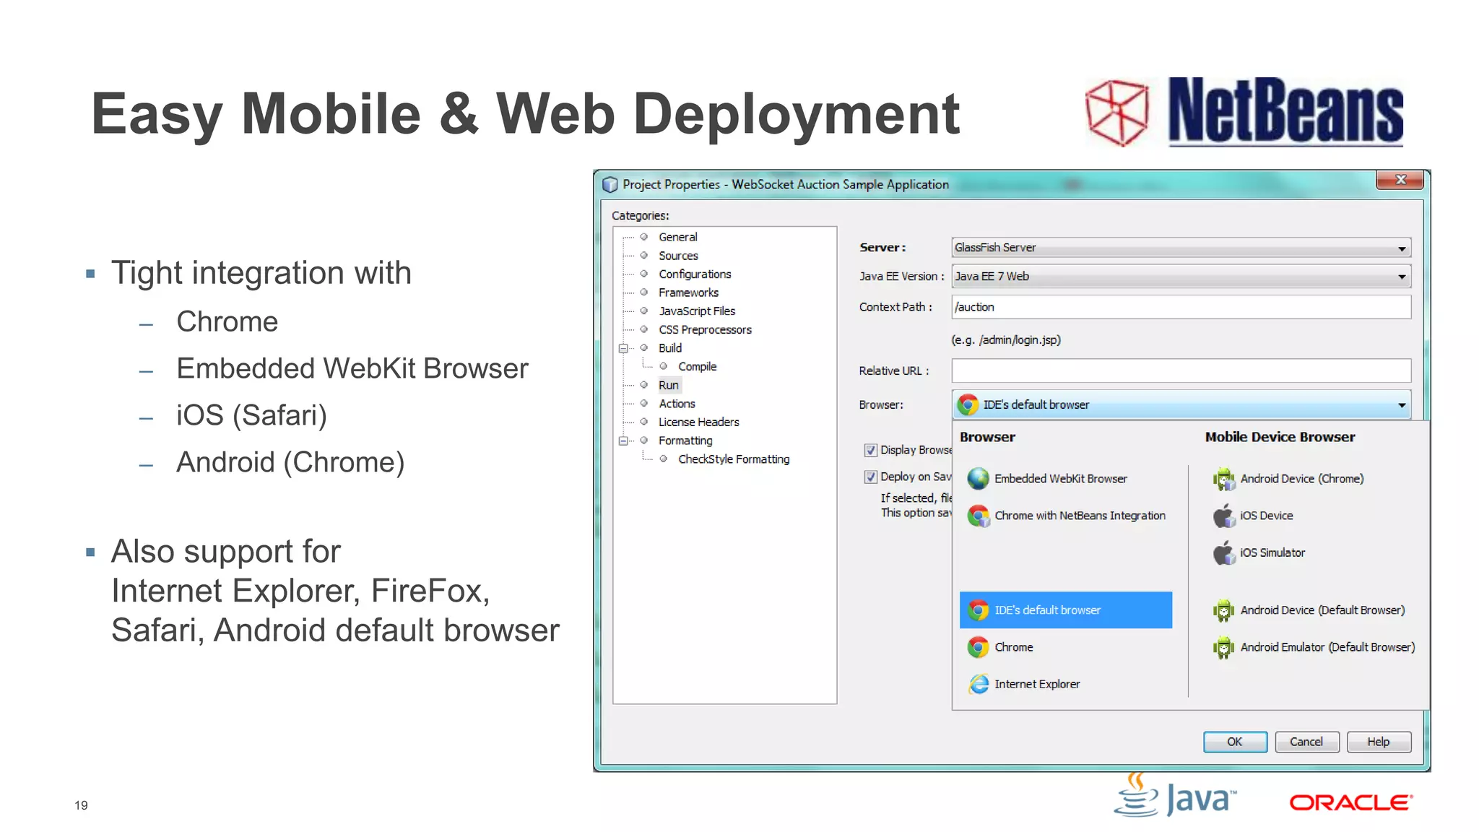Click the Sources category node icon
This screenshot has width=1479, height=832.
[643, 255]
